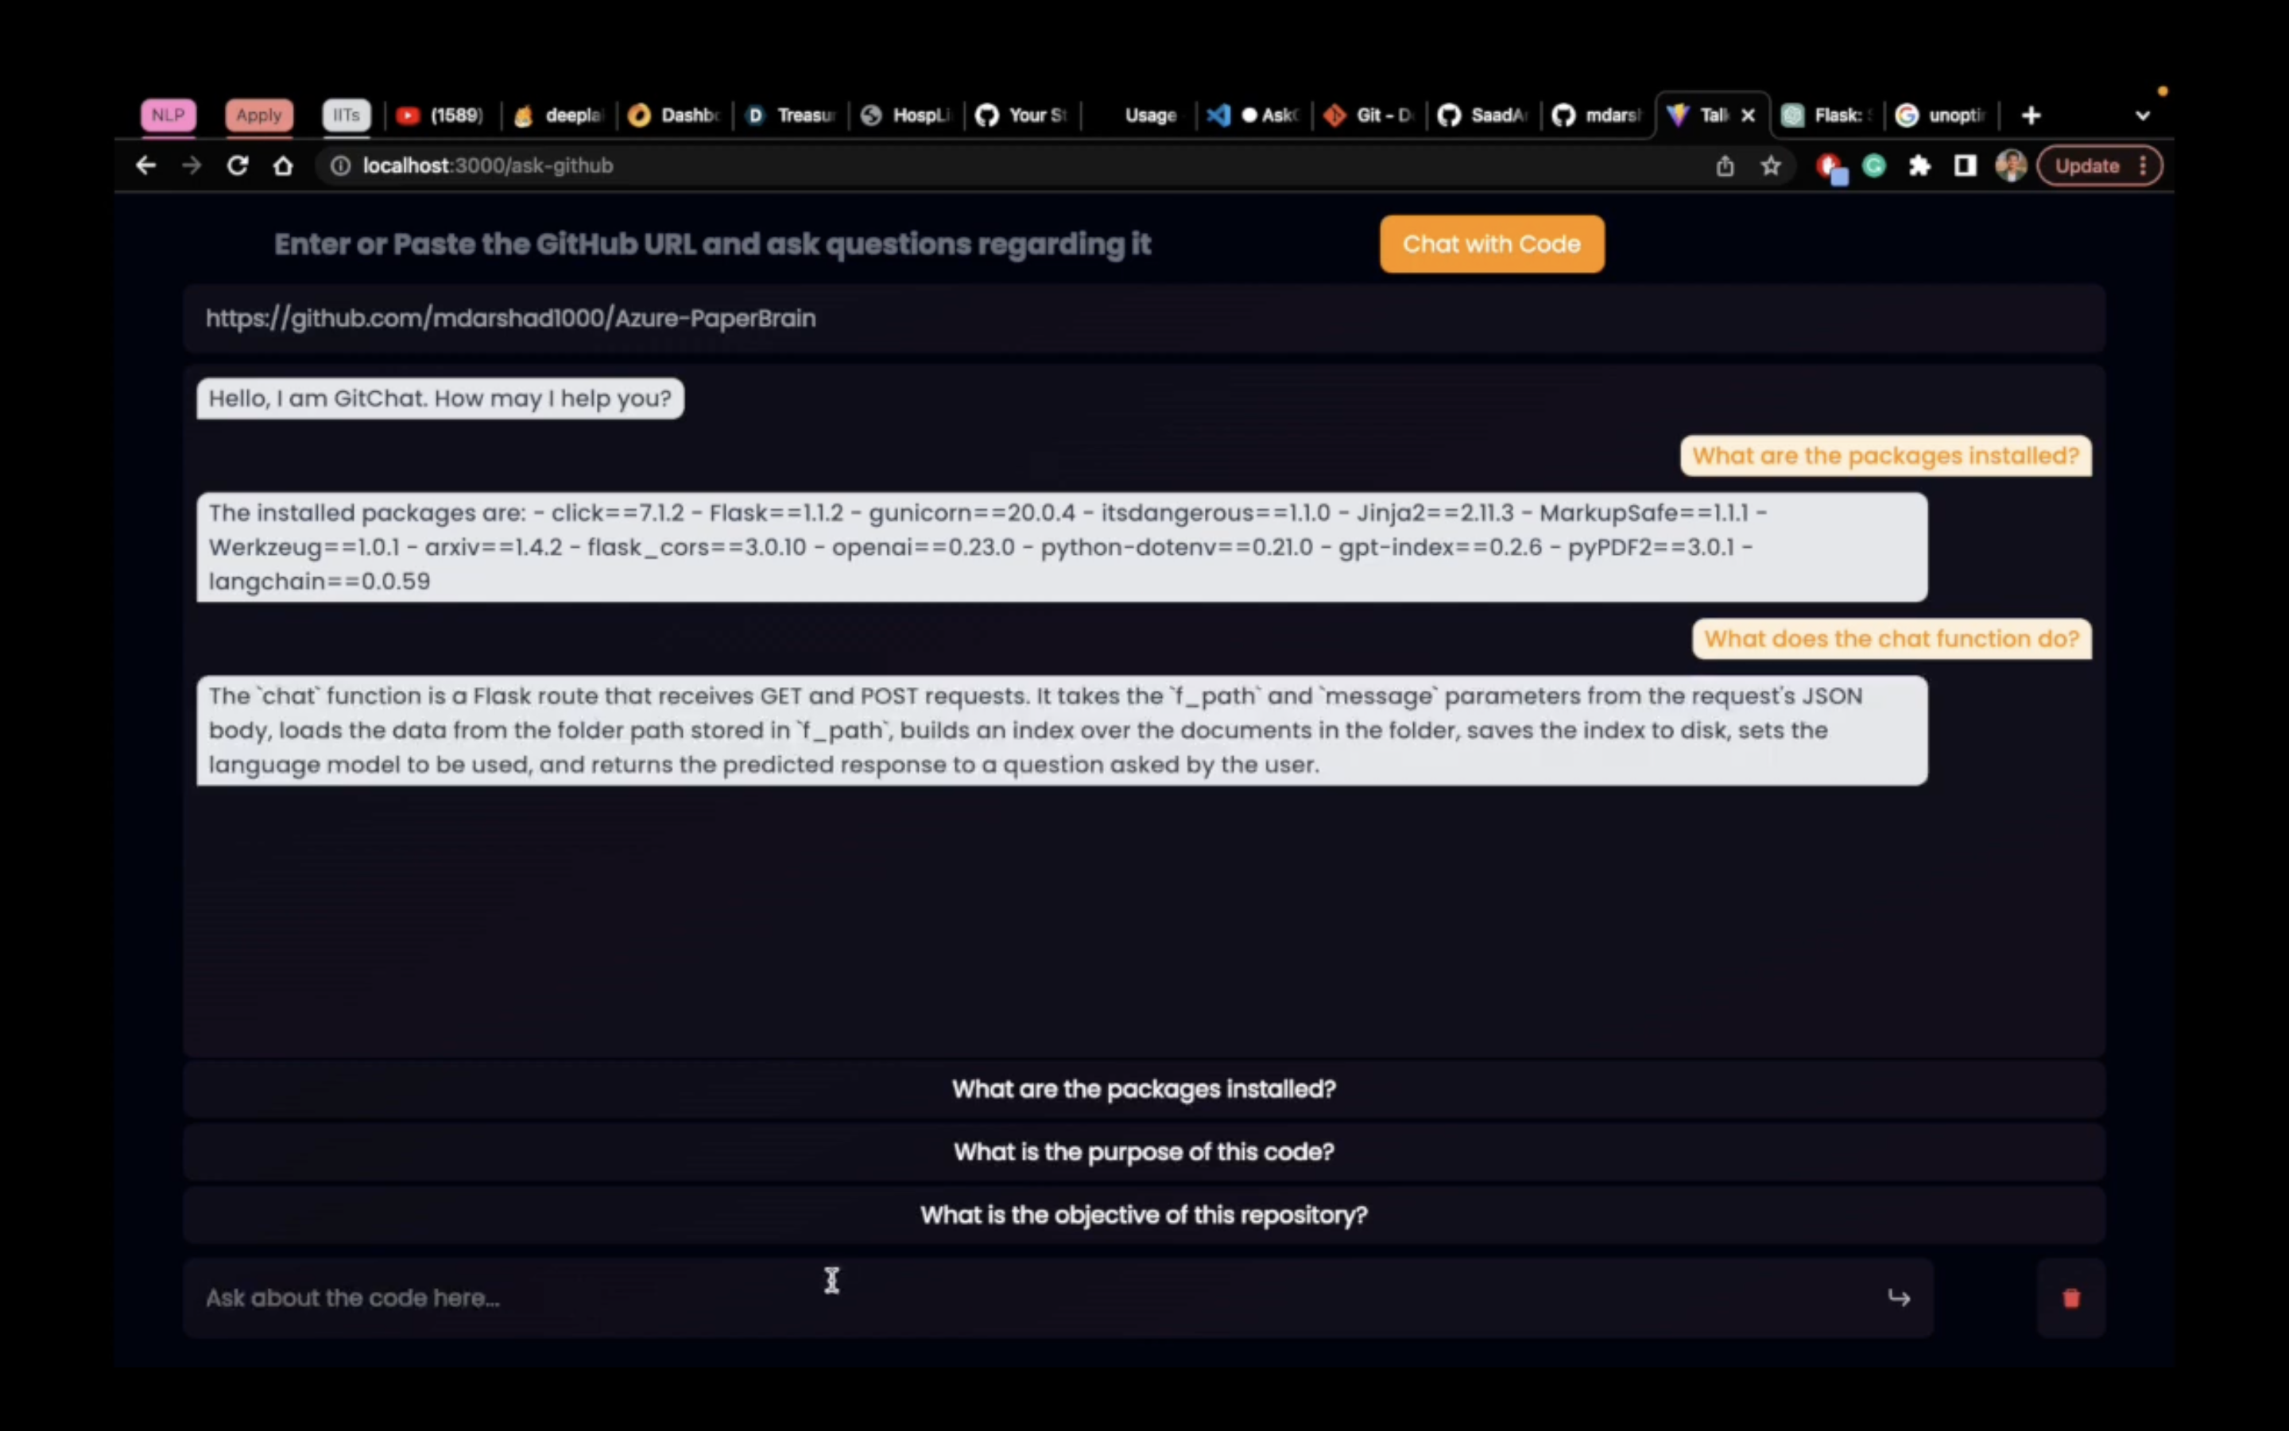The width and height of the screenshot is (2289, 1431).
Task: Click the share icon in address bar
Action: (x=1725, y=165)
